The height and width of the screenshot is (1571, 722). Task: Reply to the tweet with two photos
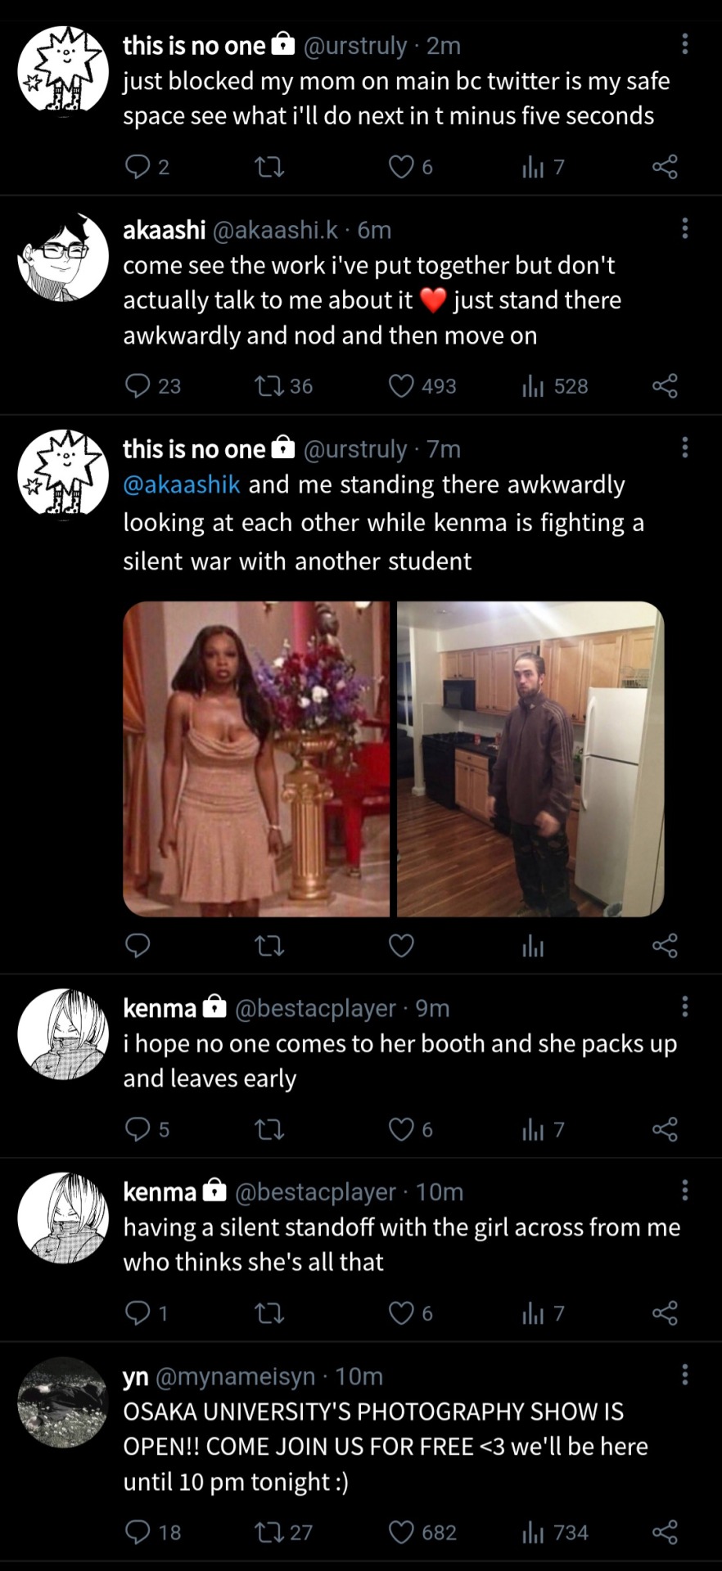click(138, 946)
